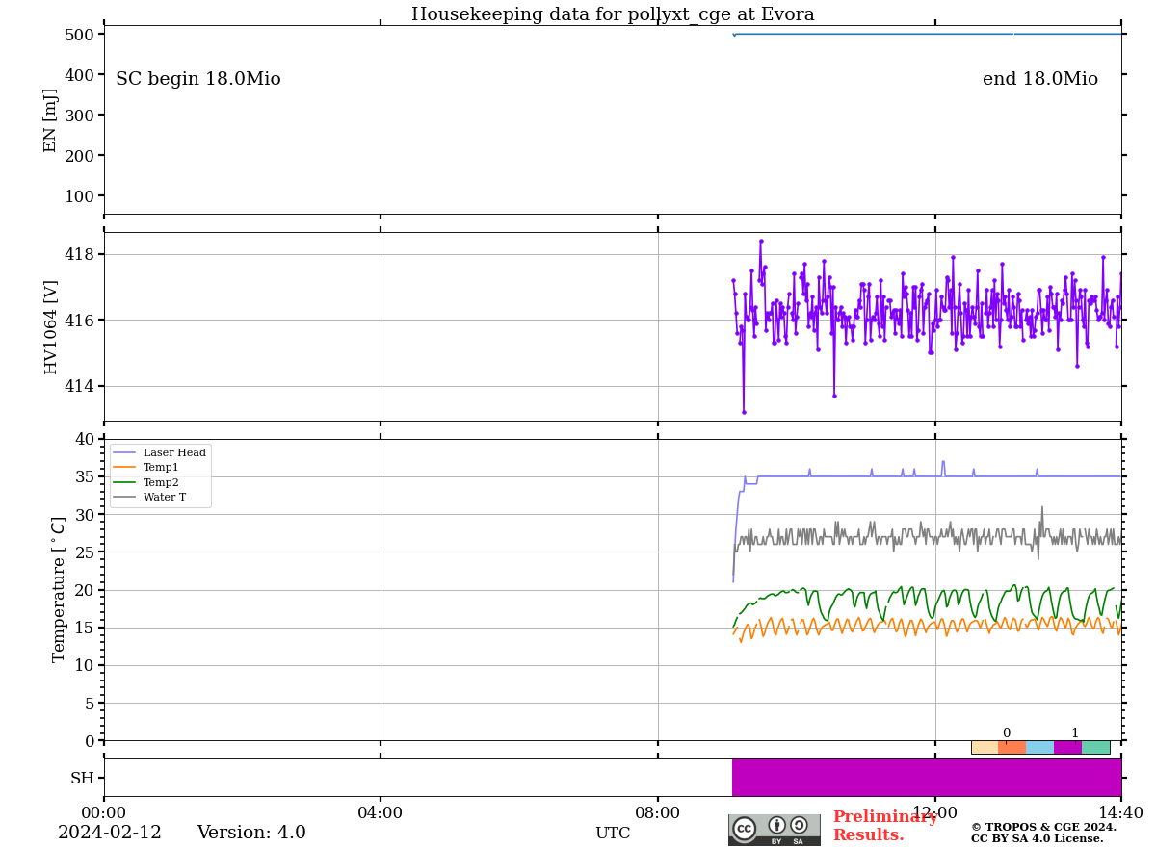Image resolution: width=1156 pixels, height=847 pixels.
Task: Click the '416' tick on the HV1064 axis
Action: coord(80,320)
